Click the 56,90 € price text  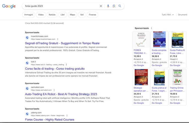coord(155,56)
